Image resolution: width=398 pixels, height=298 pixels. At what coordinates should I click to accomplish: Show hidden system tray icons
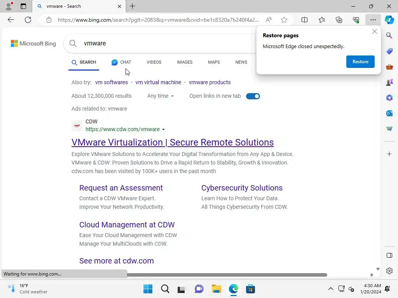pyautogui.click(x=330, y=289)
